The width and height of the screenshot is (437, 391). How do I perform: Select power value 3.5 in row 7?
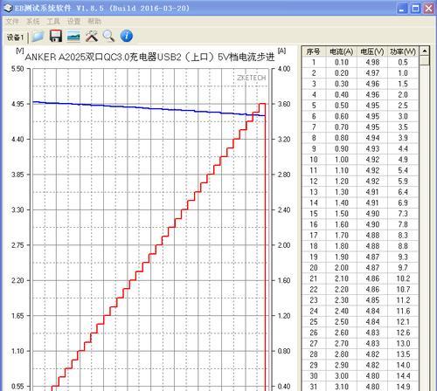pyautogui.click(x=403, y=127)
